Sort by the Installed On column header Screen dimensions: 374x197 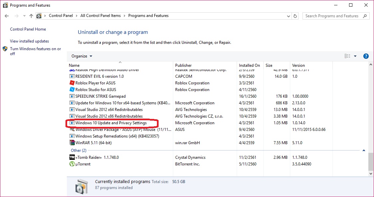[250, 65]
